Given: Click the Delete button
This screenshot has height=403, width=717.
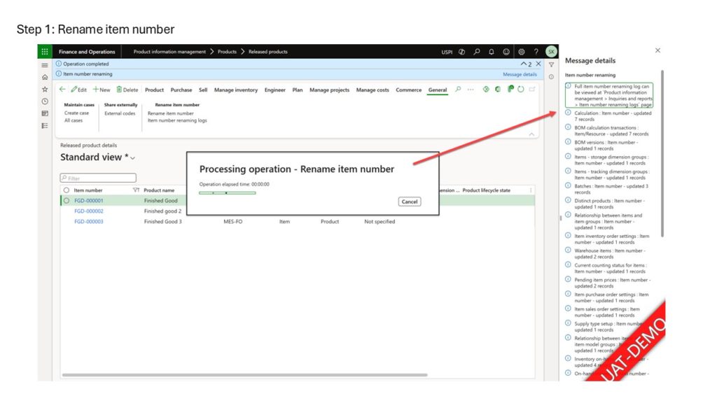Looking at the screenshot, I should click(x=127, y=90).
